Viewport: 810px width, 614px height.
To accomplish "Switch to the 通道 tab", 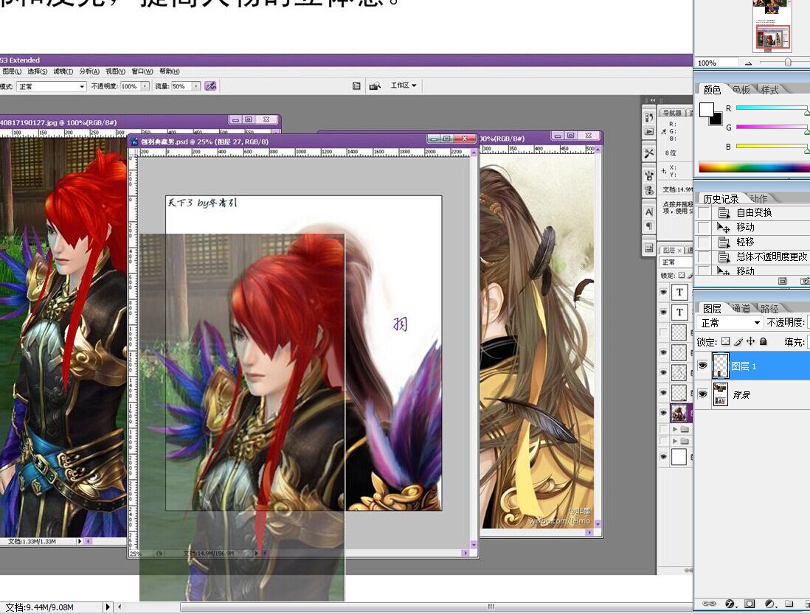I will (741, 309).
